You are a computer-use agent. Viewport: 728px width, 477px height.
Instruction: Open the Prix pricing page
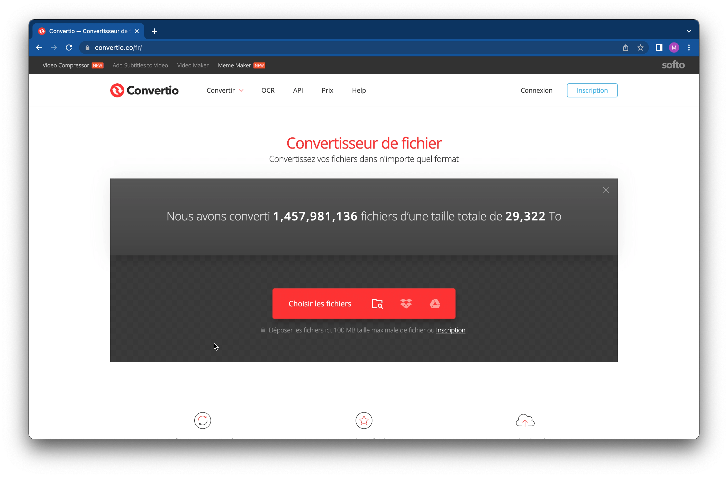tap(327, 90)
